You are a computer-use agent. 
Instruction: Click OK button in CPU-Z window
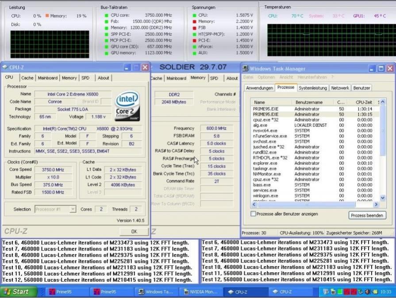pos(134,231)
